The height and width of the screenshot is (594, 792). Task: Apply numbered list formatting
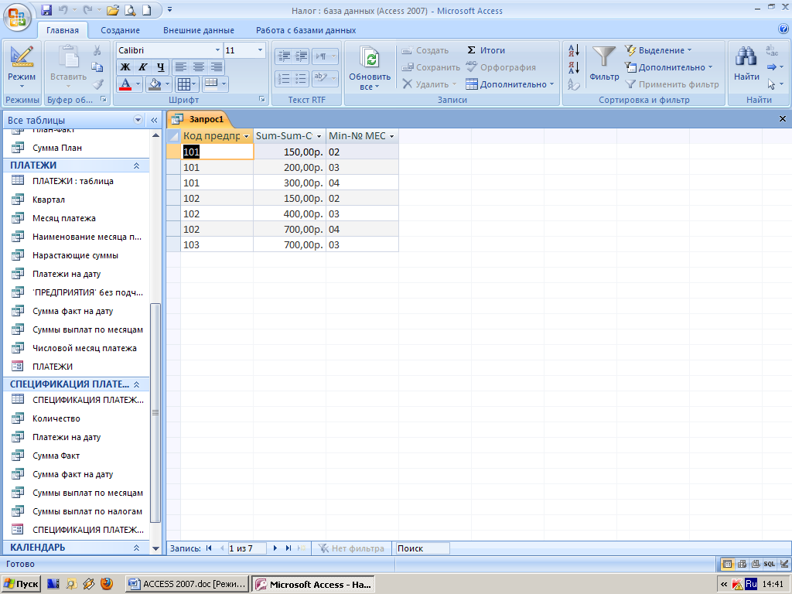click(285, 78)
